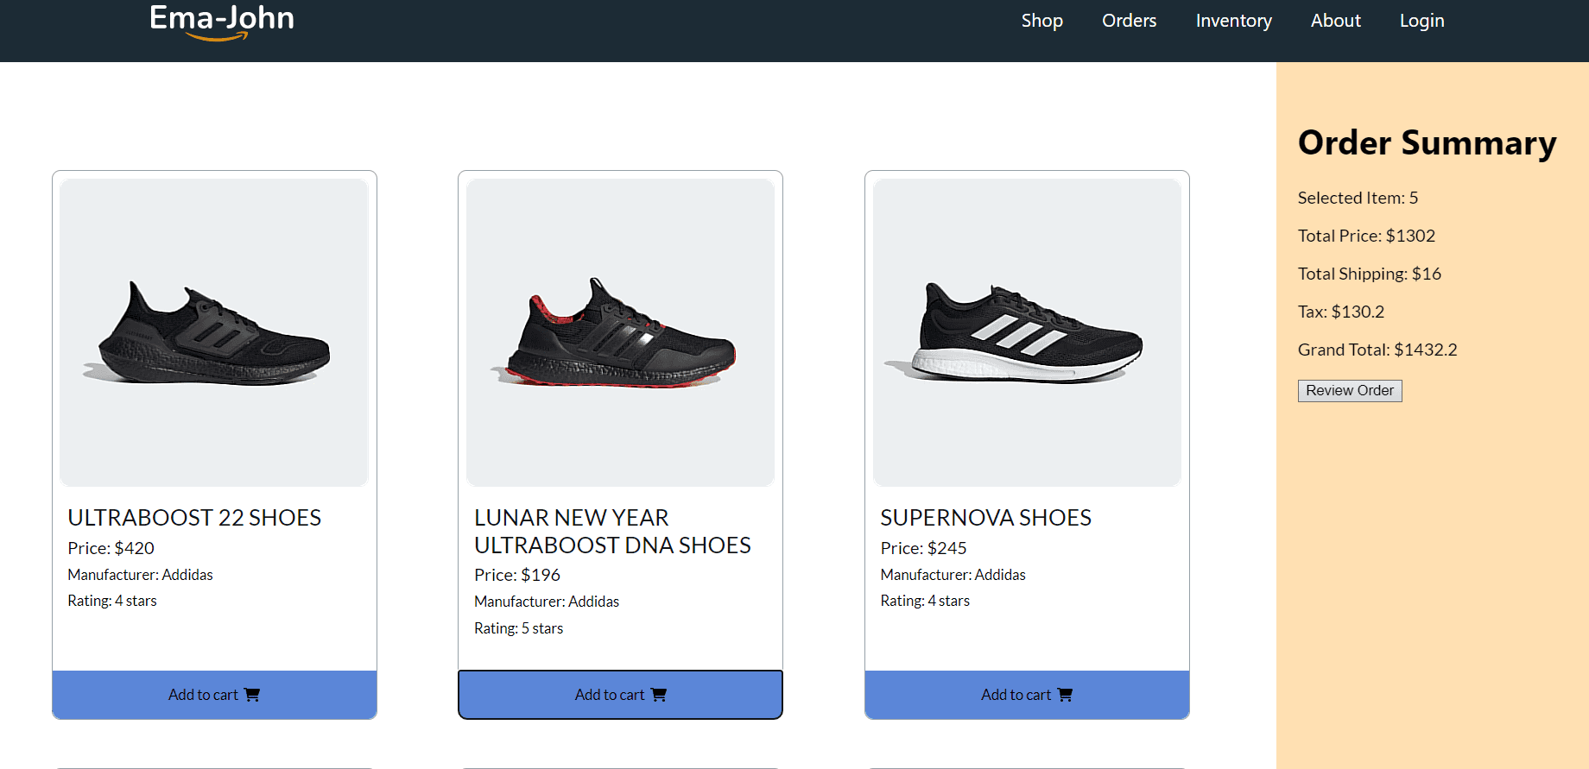Viewport: 1589px width, 769px height.
Task: Add Supernova Shoes to cart
Action: 1027,695
